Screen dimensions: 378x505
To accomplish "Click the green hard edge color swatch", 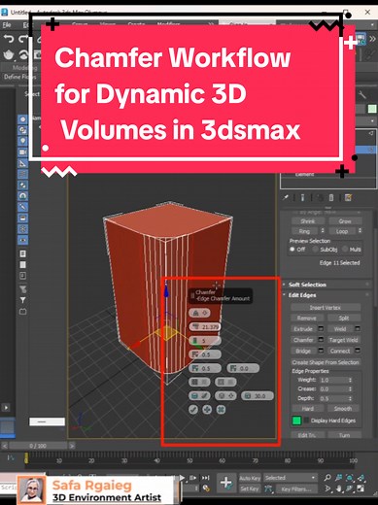I will (x=296, y=421).
